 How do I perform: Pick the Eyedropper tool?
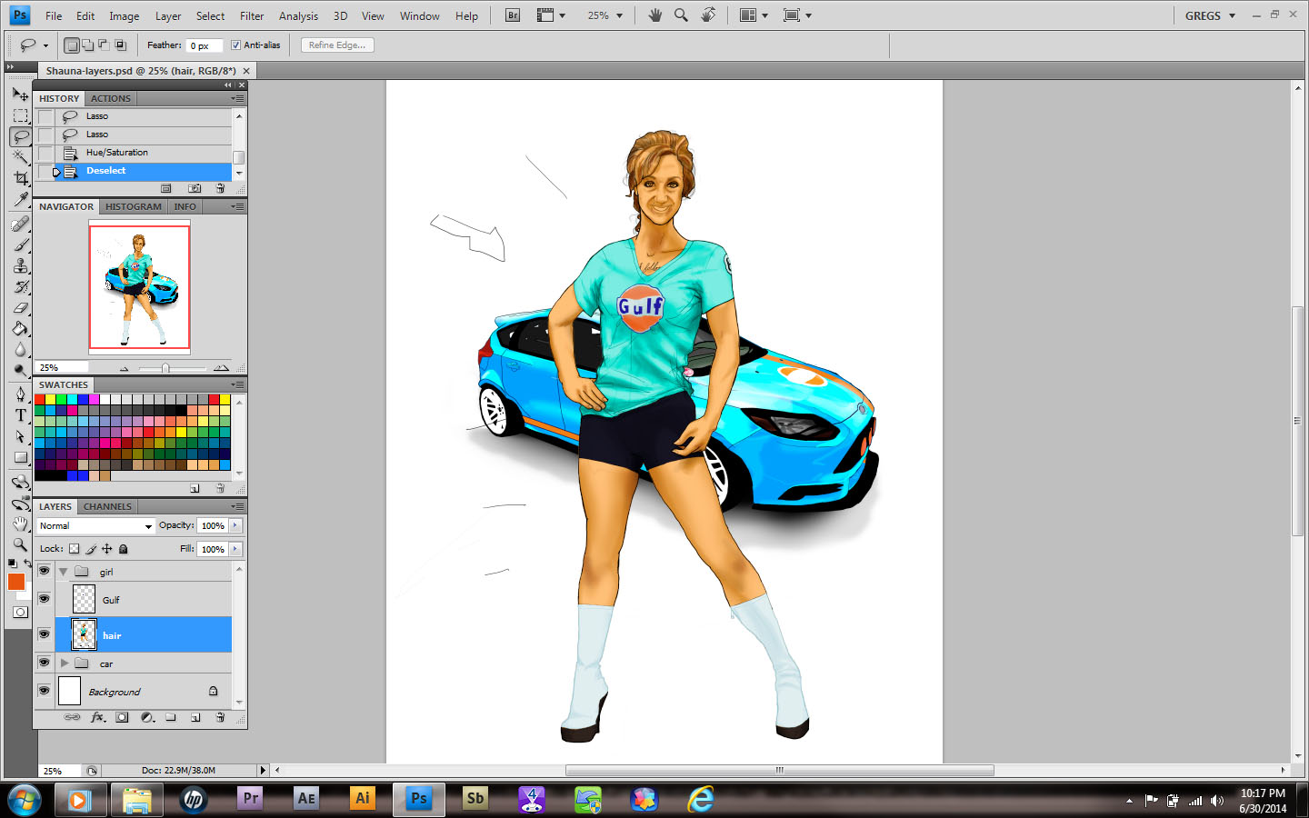point(20,200)
